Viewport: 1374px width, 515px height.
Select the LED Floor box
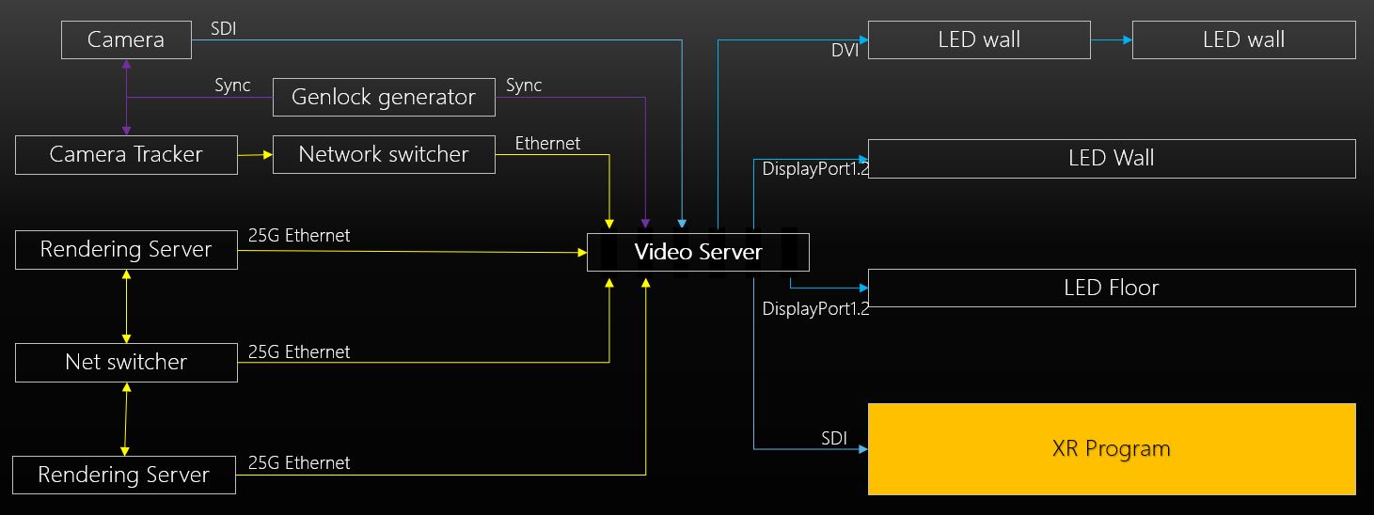[1112, 288]
